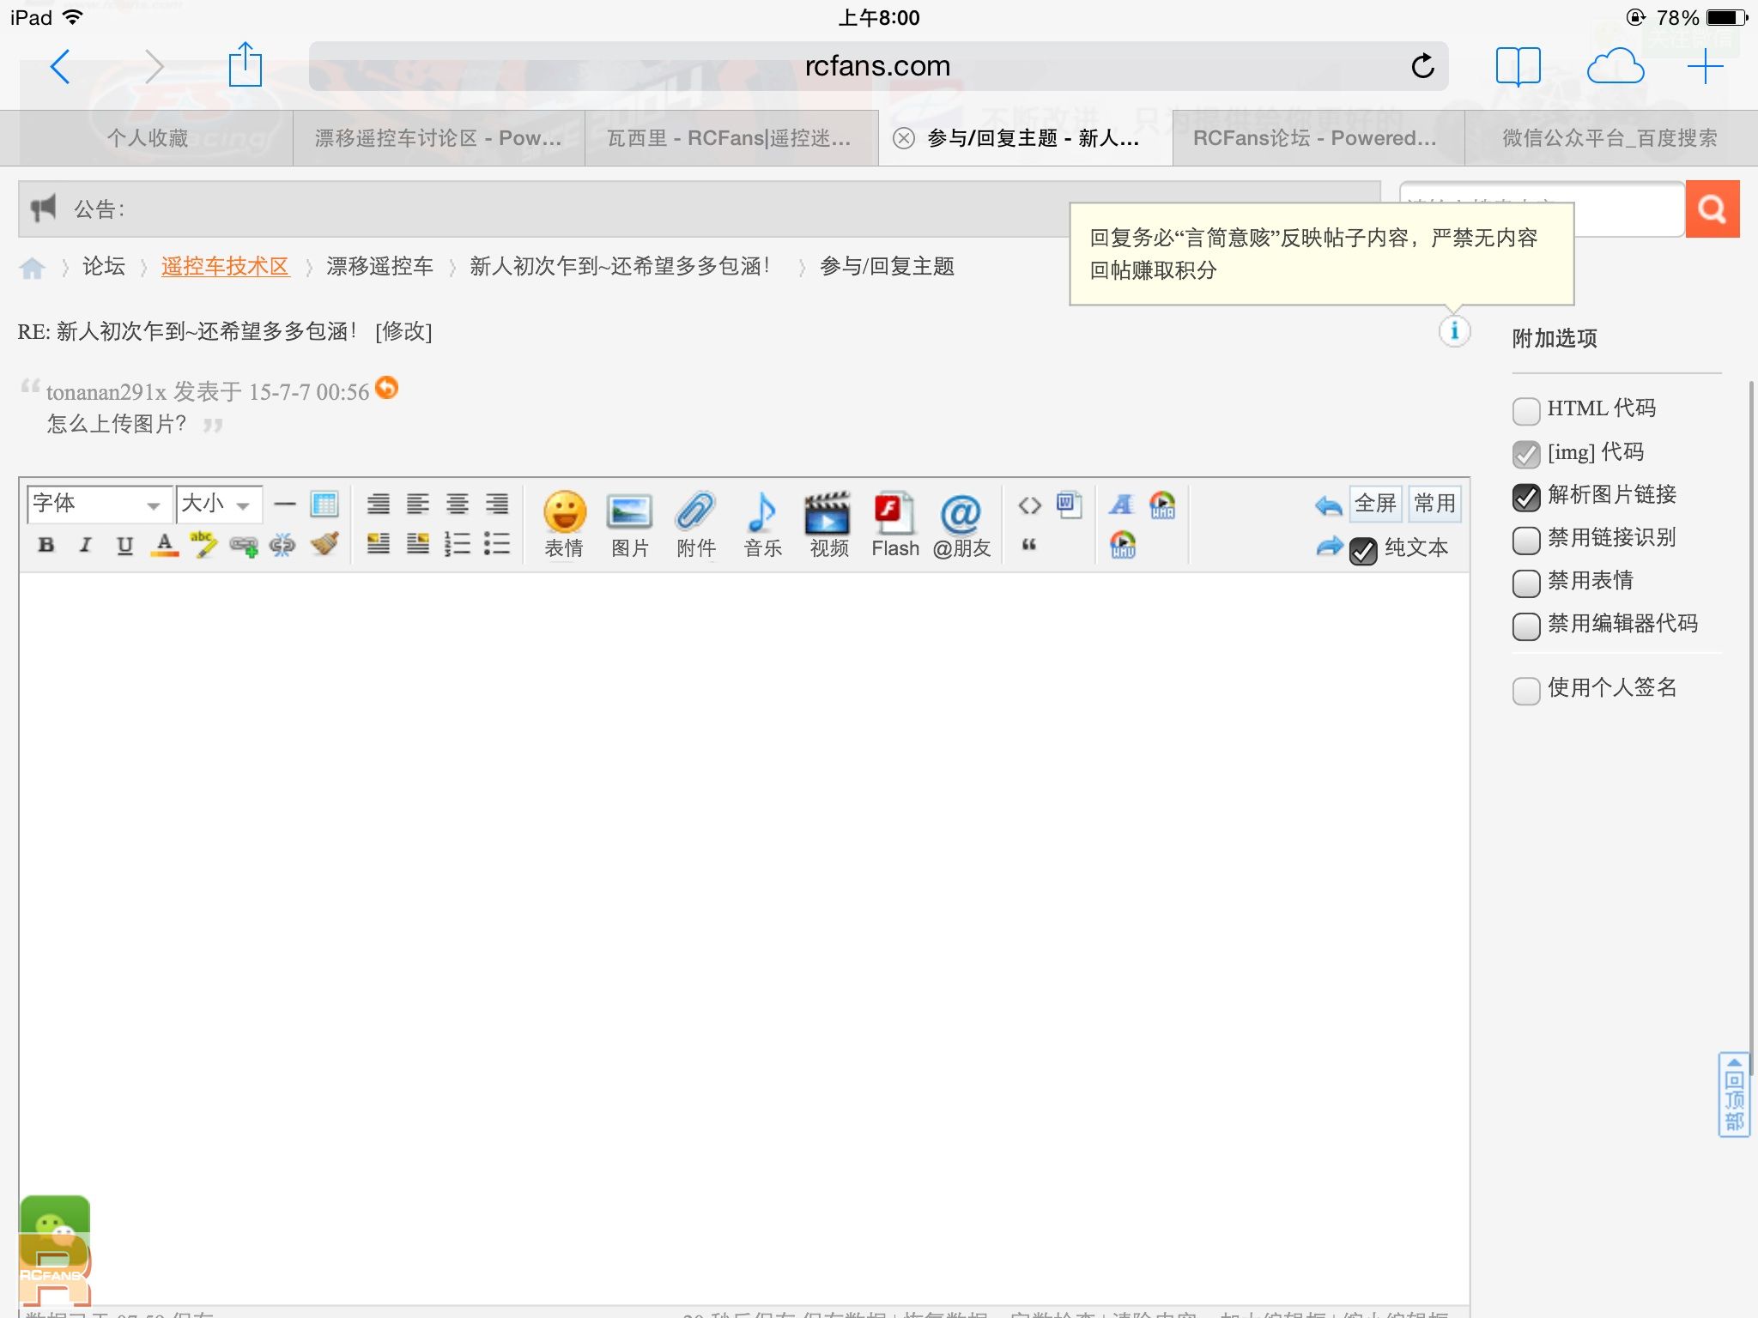Switch to 瓦西里 - RCFans tab

click(730, 138)
